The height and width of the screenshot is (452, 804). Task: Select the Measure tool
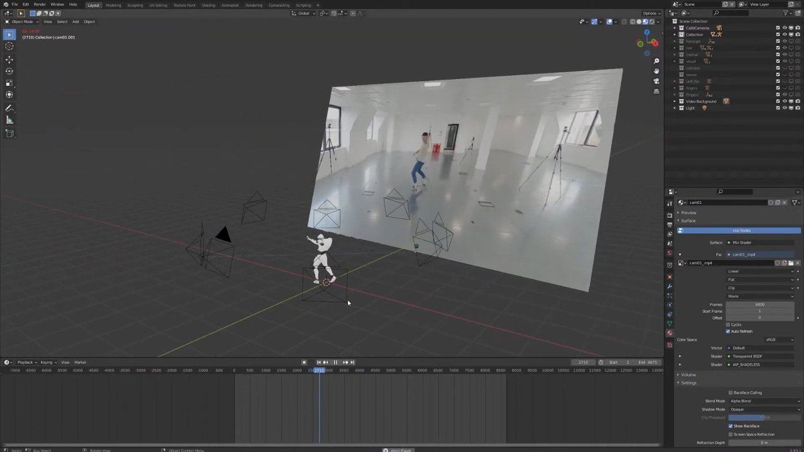pos(9,120)
